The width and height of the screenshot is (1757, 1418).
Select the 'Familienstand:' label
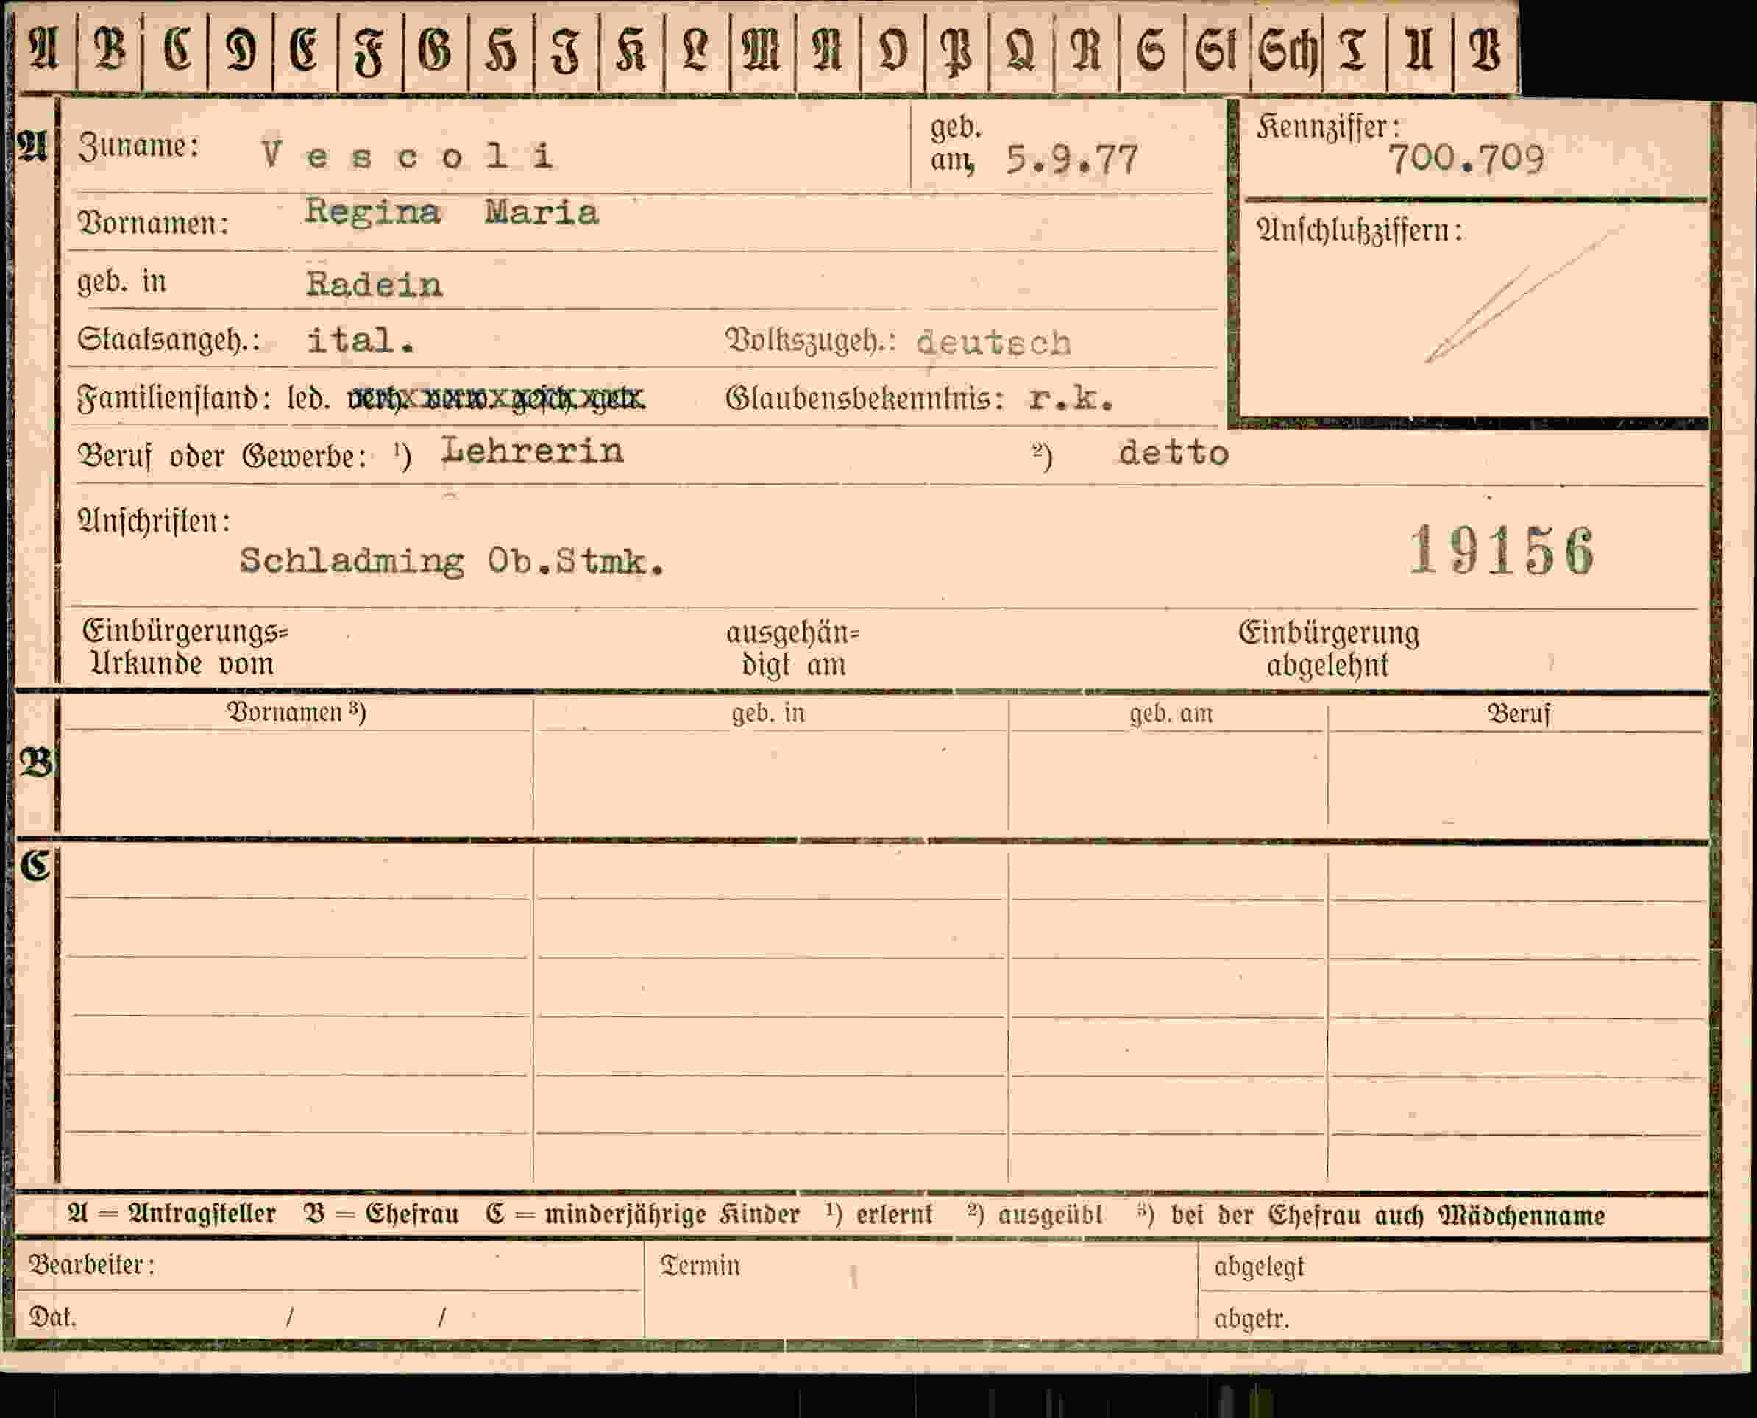point(173,398)
